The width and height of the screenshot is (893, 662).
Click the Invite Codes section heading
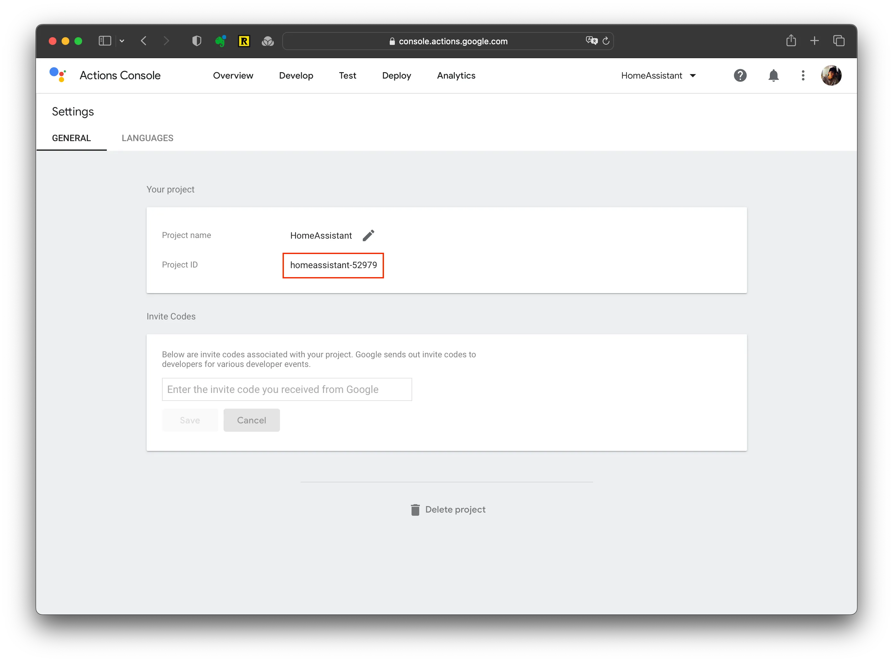(171, 316)
